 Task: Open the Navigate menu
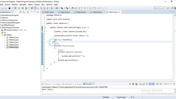[23, 4]
